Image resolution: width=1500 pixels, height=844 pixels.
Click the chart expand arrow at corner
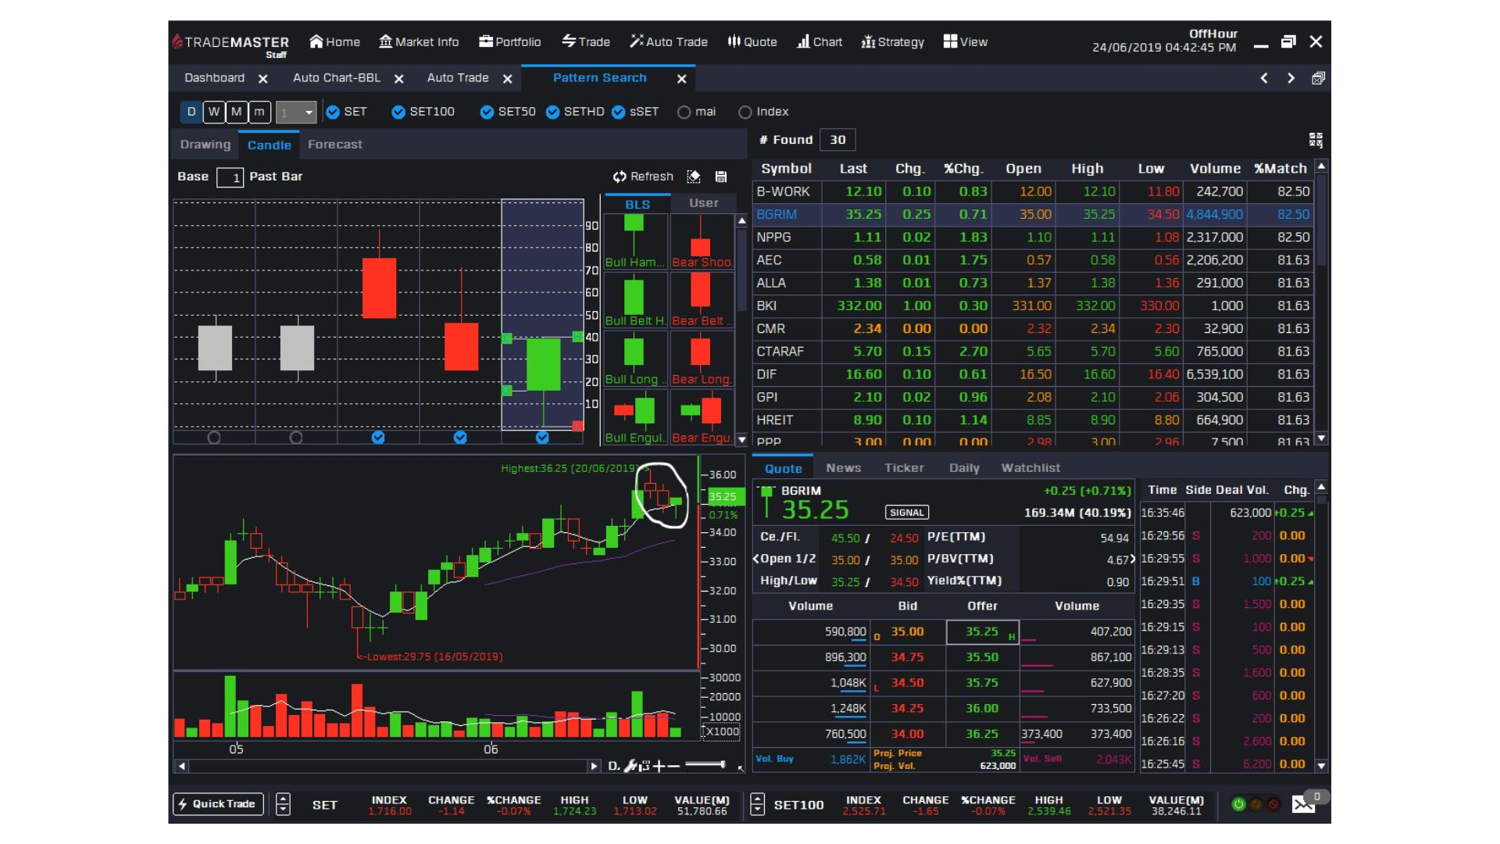point(741,769)
